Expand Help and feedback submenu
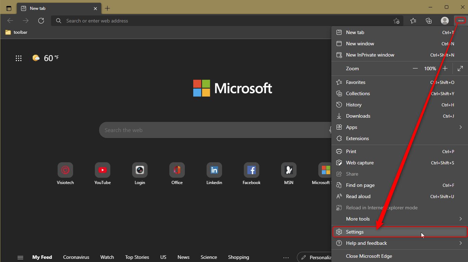The width and height of the screenshot is (468, 262). (400, 243)
